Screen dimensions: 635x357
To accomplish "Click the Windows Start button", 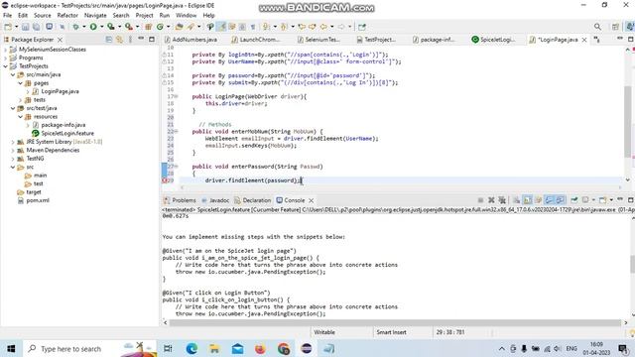I will (x=11, y=348).
